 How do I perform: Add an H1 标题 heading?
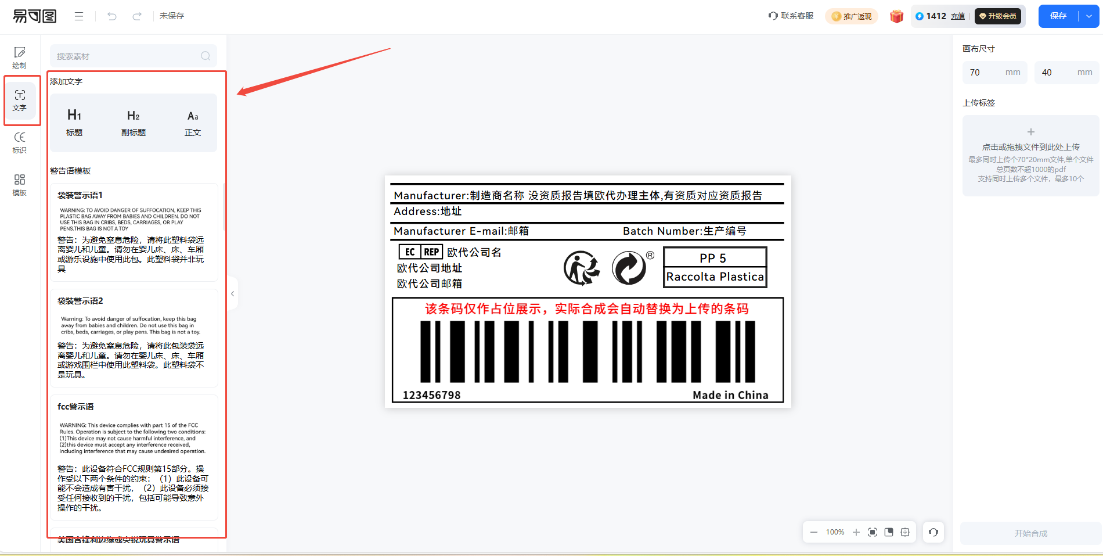[74, 123]
